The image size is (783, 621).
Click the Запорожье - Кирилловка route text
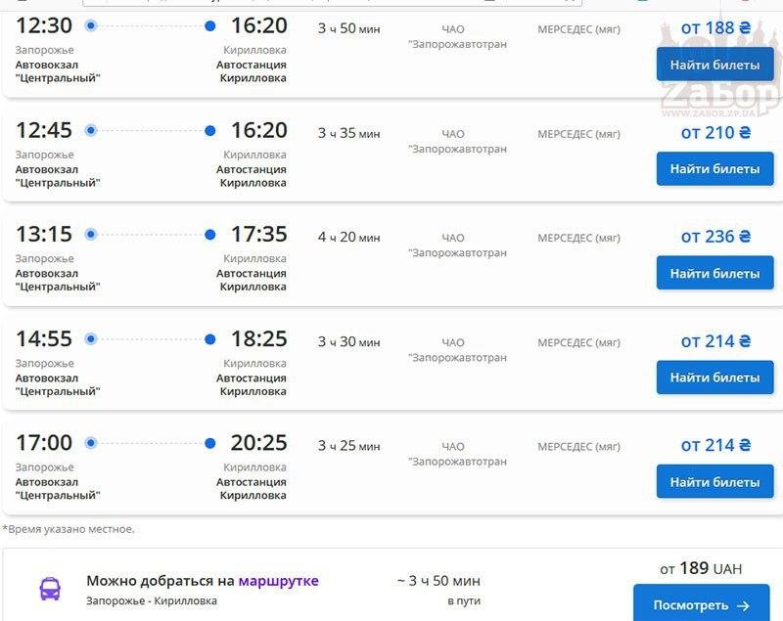tap(152, 601)
